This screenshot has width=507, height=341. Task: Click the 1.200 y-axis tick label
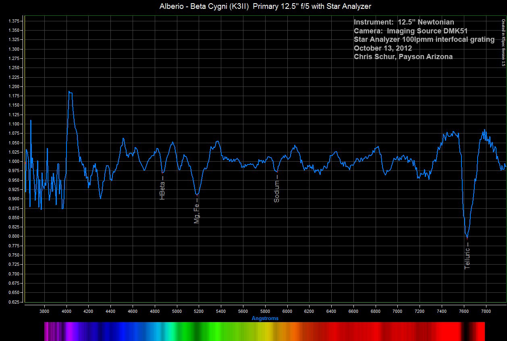pos(14,86)
